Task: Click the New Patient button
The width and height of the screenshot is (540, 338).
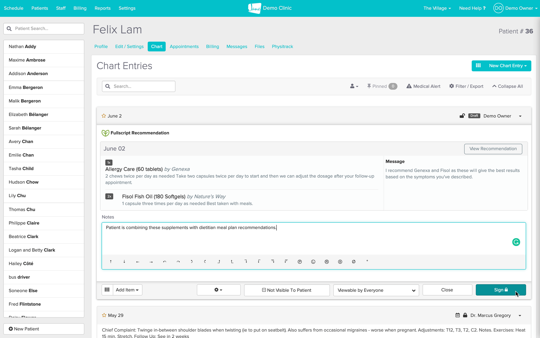Action: pyautogui.click(x=44, y=329)
